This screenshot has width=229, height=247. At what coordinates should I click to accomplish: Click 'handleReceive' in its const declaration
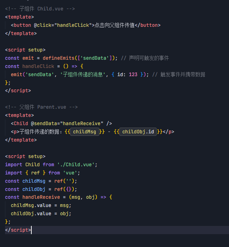[41, 197]
